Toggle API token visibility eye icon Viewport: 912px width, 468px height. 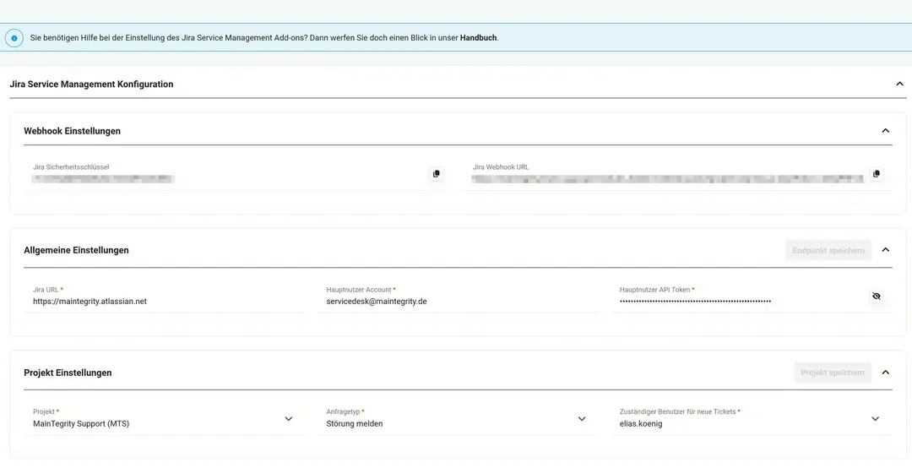pyautogui.click(x=876, y=297)
